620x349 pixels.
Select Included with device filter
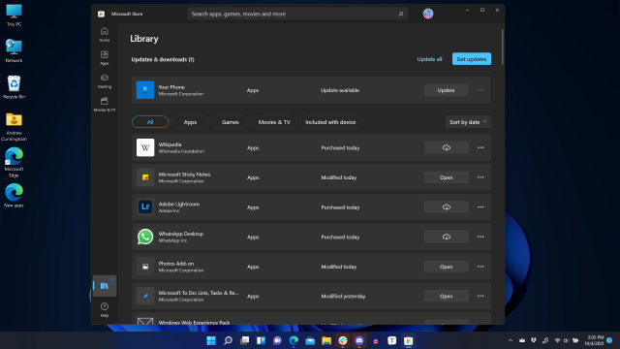pyautogui.click(x=330, y=122)
